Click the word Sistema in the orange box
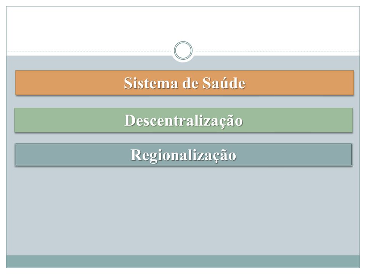 click(x=151, y=83)
